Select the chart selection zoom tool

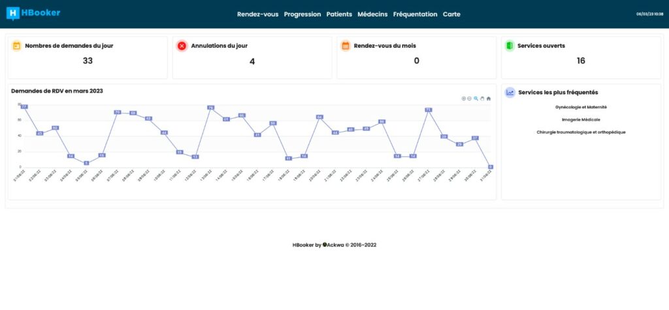point(476,99)
